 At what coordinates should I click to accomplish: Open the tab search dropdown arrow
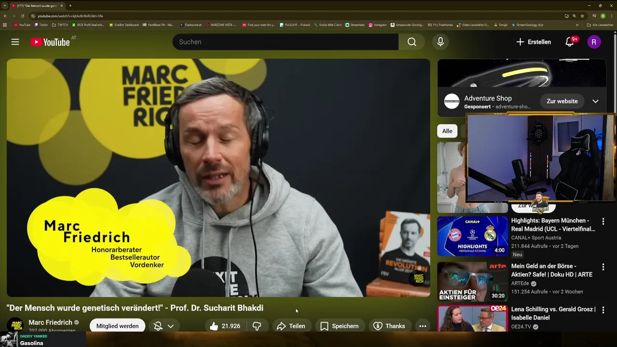4,6
